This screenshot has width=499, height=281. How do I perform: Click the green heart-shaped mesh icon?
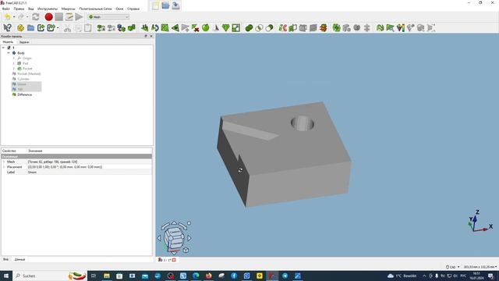pos(226,28)
